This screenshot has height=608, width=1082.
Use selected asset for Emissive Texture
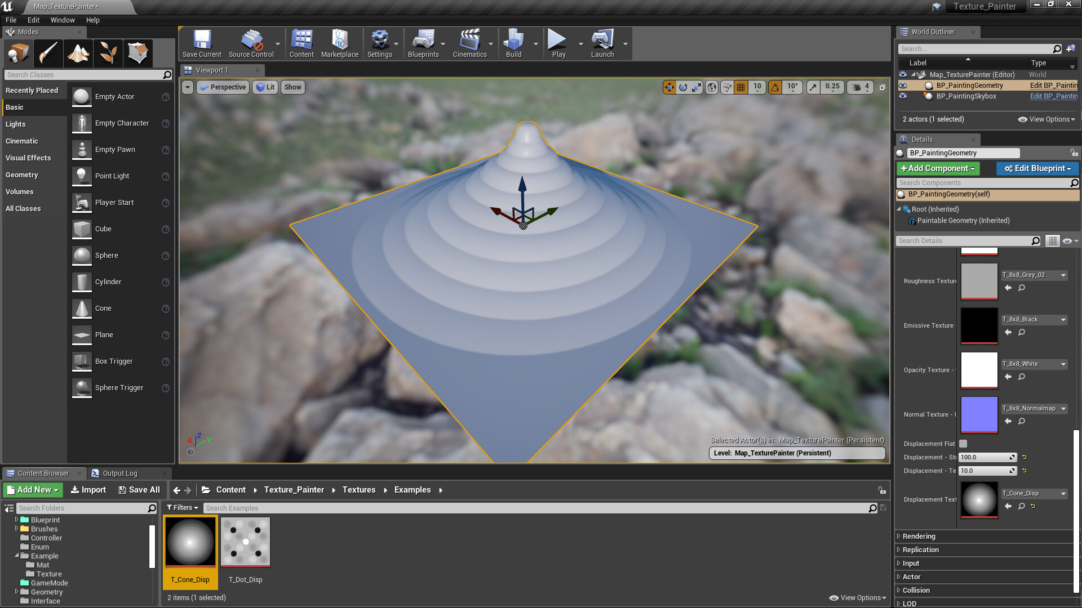coord(1008,333)
